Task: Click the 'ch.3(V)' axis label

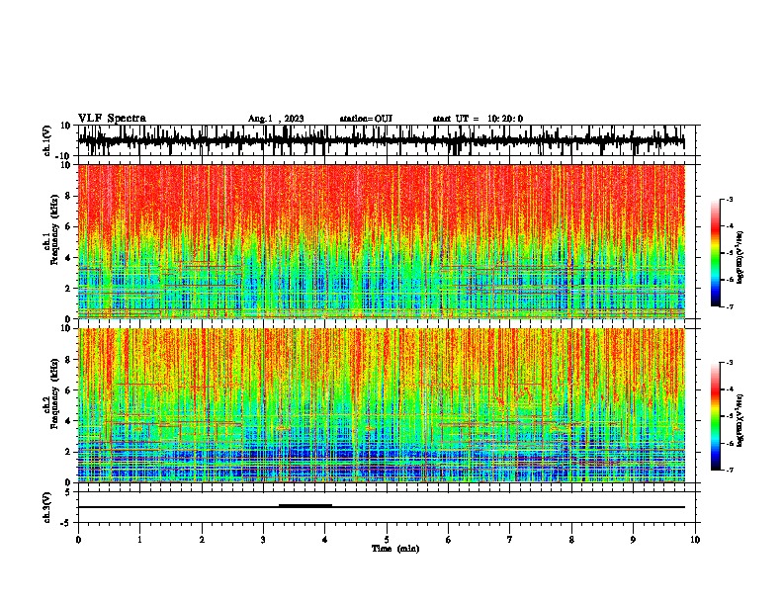Action: point(47,508)
